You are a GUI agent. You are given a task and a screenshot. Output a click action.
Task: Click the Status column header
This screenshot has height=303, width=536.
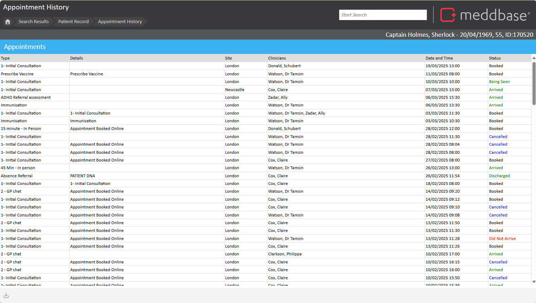(x=495, y=58)
